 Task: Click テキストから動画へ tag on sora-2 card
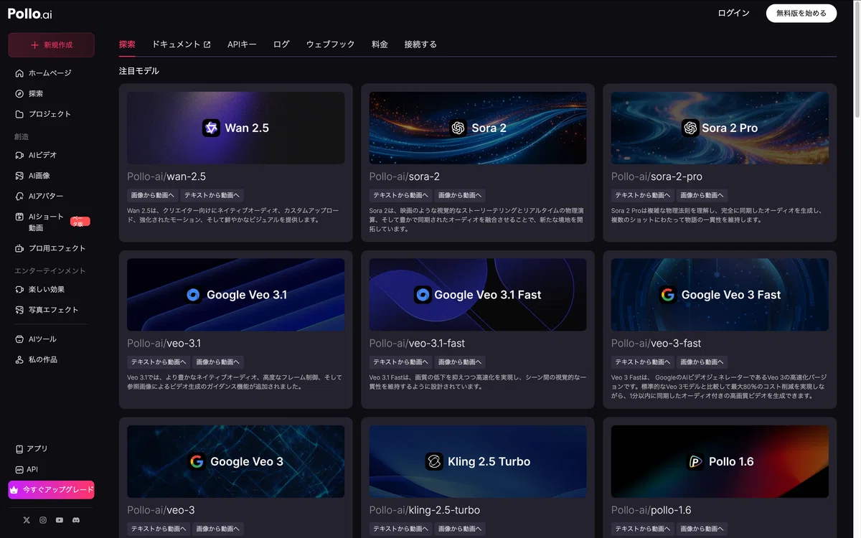pos(401,195)
